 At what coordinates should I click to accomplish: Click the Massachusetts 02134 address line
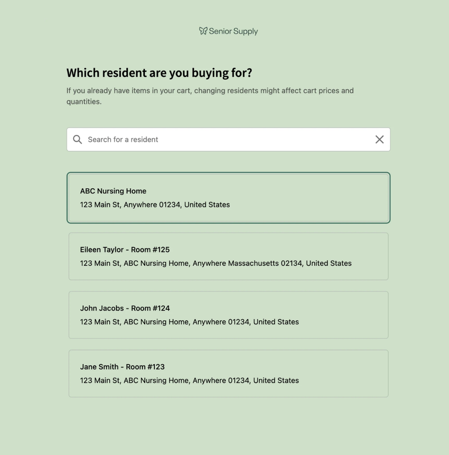pos(216,263)
